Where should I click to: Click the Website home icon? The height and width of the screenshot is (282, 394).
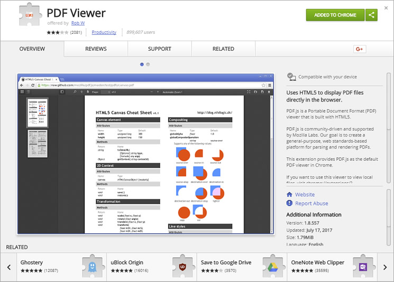click(289, 195)
